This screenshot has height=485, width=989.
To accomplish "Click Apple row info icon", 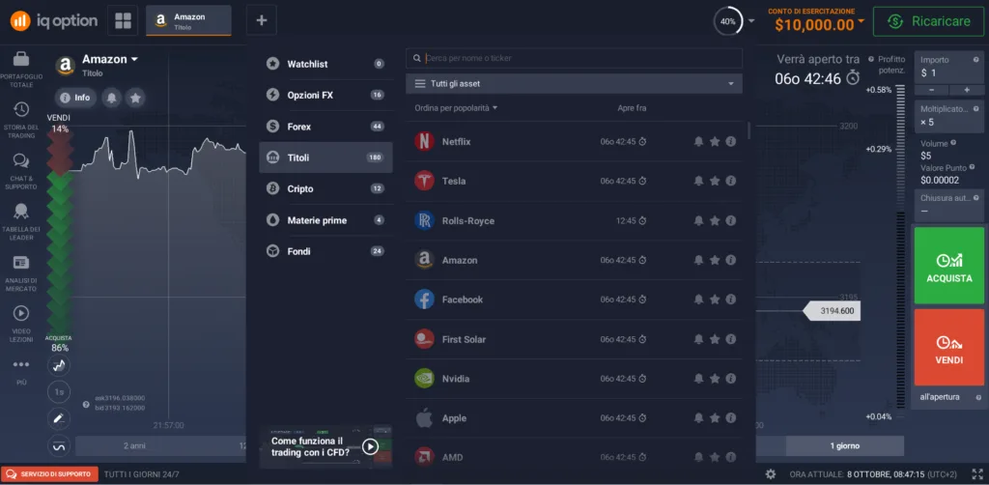I will coord(731,418).
